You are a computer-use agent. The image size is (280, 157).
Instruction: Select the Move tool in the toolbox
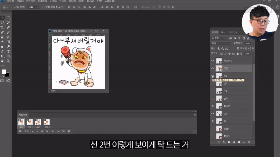(2, 18)
